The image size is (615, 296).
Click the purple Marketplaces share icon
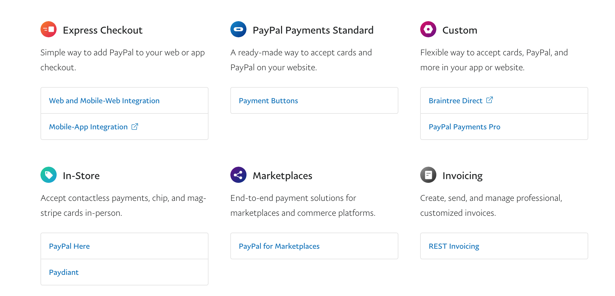tap(238, 175)
